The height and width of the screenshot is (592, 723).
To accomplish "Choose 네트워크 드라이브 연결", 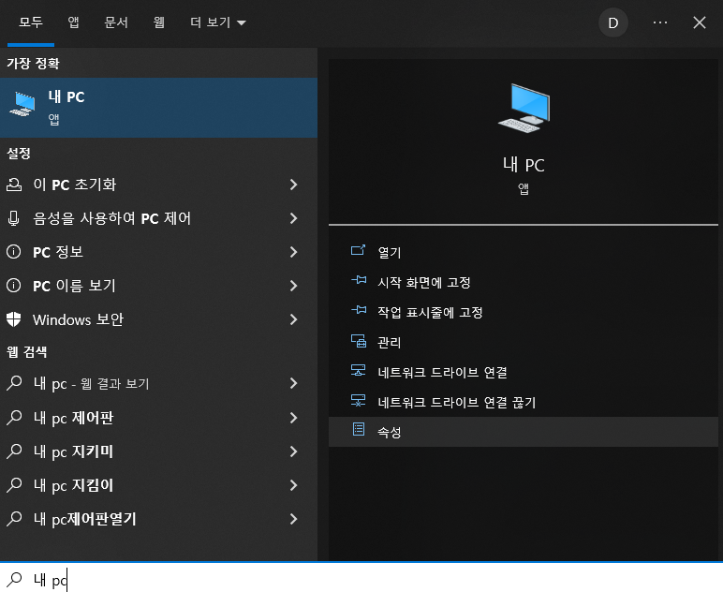I will [x=524, y=372].
